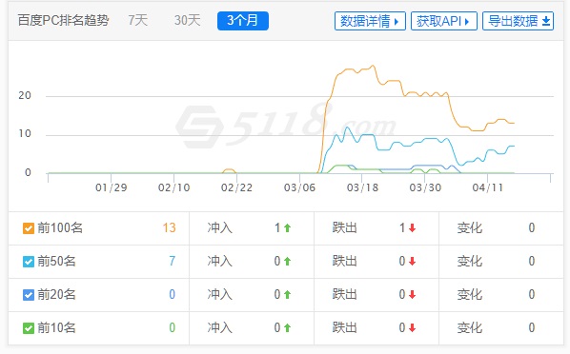Image resolution: width=570 pixels, height=354 pixels.
Task: Toggle the 前20名 series checkbox
Action: click(x=29, y=294)
